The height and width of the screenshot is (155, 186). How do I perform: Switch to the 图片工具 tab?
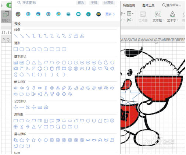click(x=148, y=5)
